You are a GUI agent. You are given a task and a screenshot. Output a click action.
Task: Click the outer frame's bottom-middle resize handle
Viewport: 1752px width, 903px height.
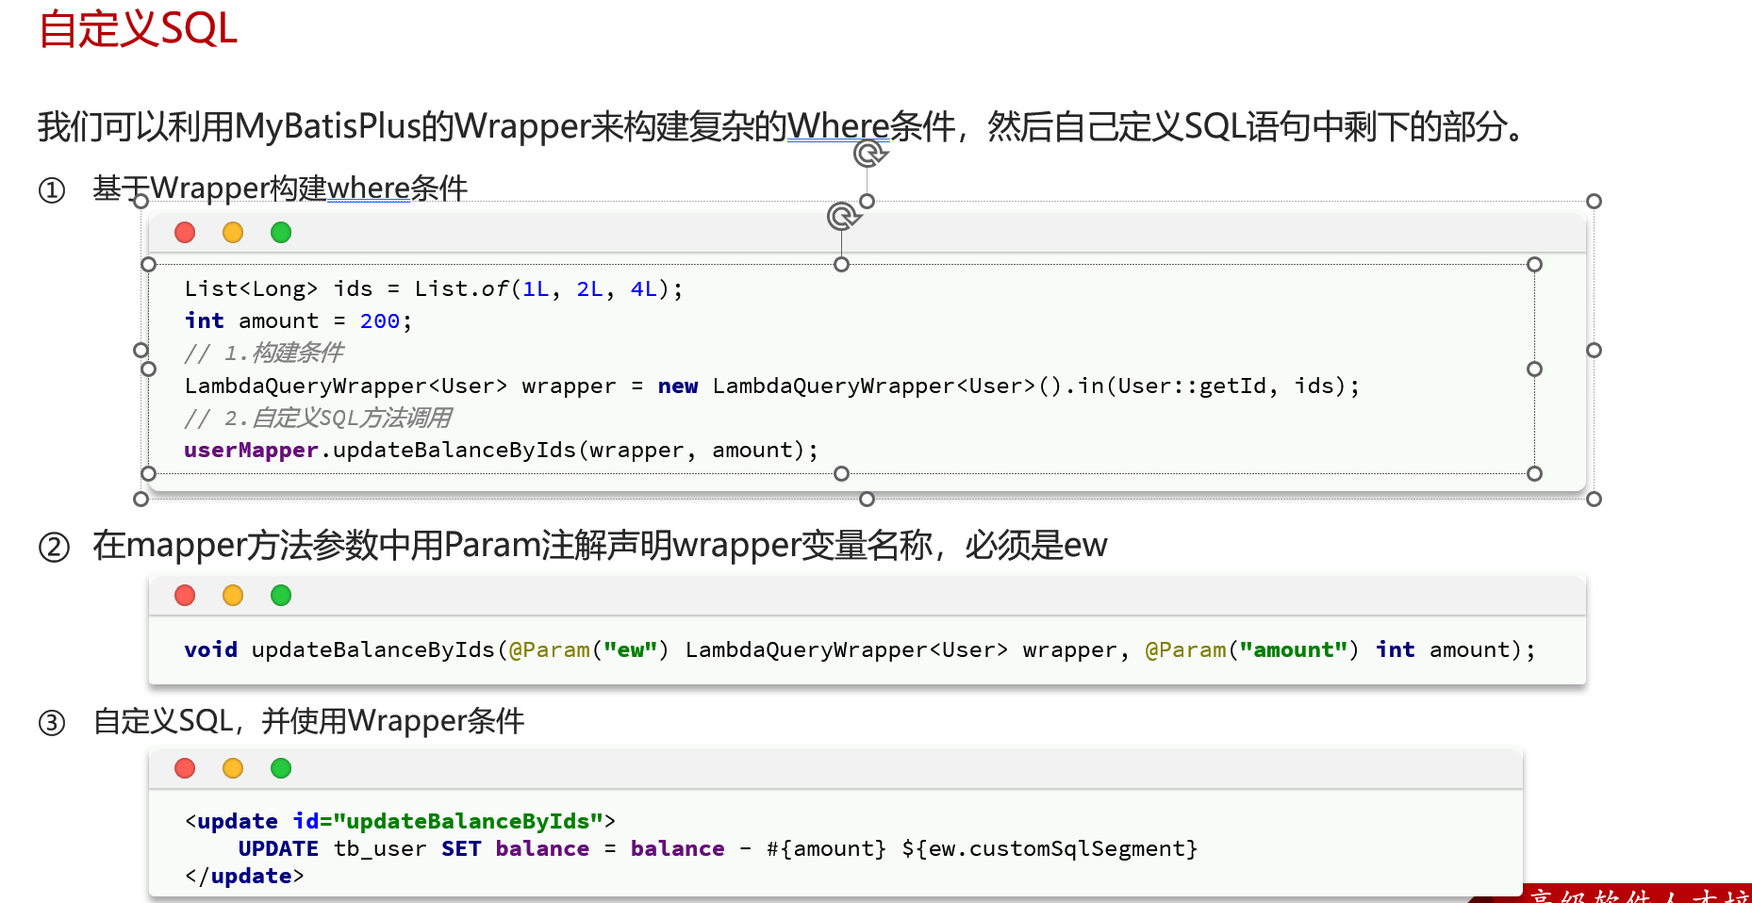pos(868,499)
